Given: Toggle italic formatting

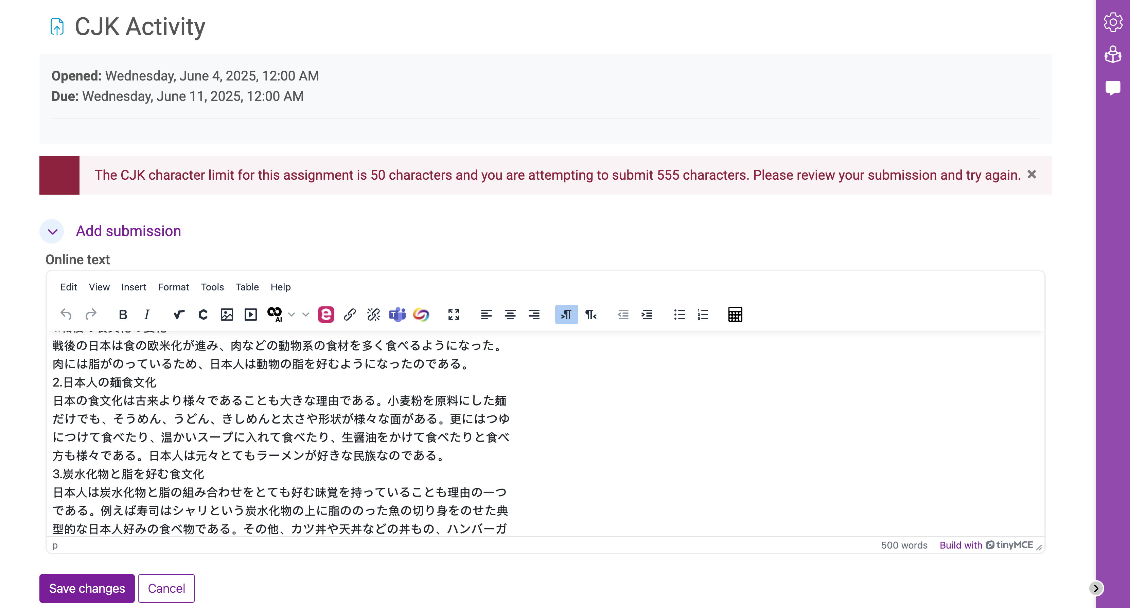Looking at the screenshot, I should (x=147, y=314).
